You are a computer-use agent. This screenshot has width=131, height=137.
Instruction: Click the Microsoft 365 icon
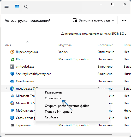pyautogui.click(x=12, y=103)
